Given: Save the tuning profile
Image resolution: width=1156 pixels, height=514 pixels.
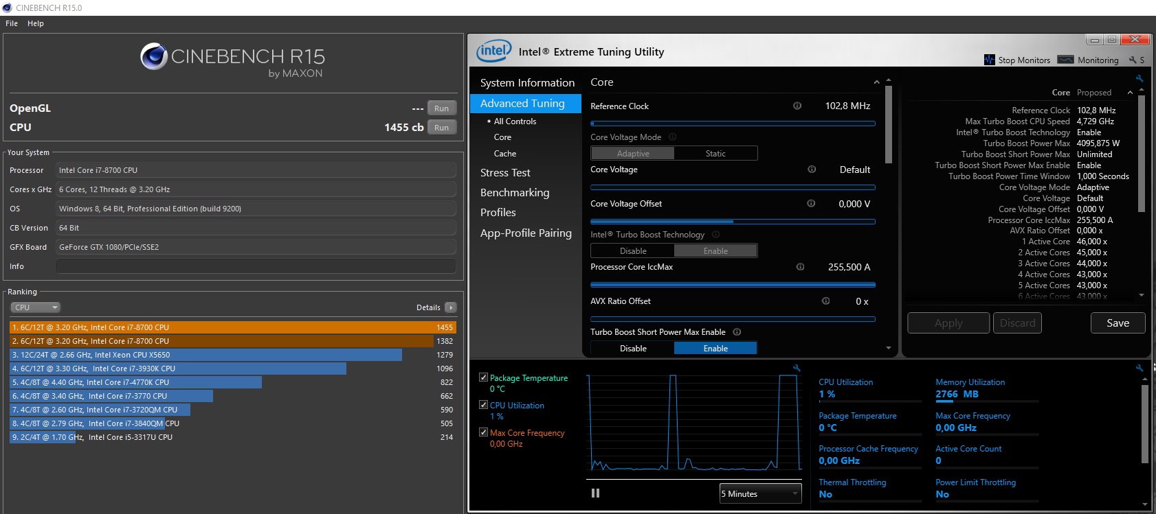Looking at the screenshot, I should tap(1118, 323).
